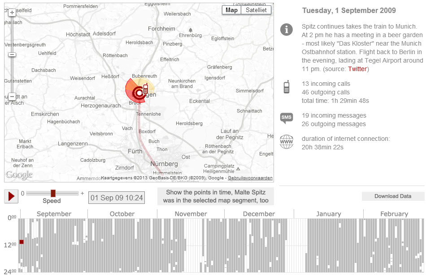Click the '19 incoming messages' text
This screenshot has width=426, height=275.
pos(334,115)
